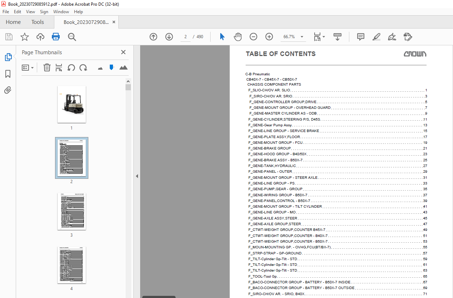
Task: Select the highlight text pen tool
Action: pyautogui.click(x=376, y=37)
